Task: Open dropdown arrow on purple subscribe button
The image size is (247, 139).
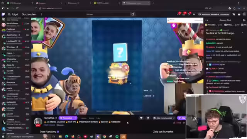Action: (76, 118)
